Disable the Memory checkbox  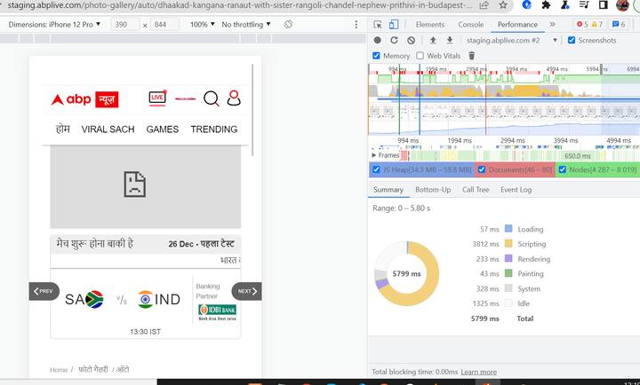[377, 56]
